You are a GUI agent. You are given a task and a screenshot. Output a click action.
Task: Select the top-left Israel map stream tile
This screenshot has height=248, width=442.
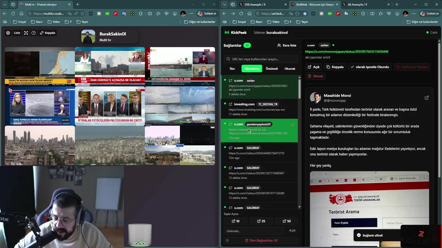40,66
